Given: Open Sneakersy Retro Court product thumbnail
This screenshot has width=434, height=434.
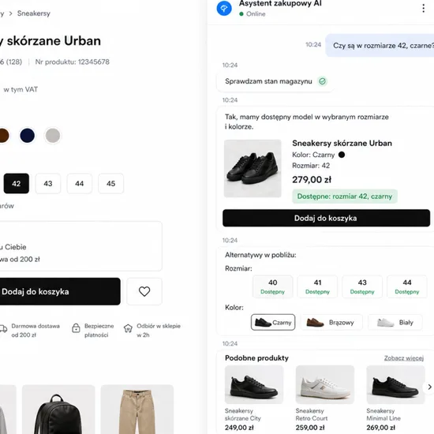Looking at the screenshot, I should coord(325,384).
